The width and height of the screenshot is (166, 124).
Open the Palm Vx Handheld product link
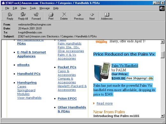tap(125, 66)
